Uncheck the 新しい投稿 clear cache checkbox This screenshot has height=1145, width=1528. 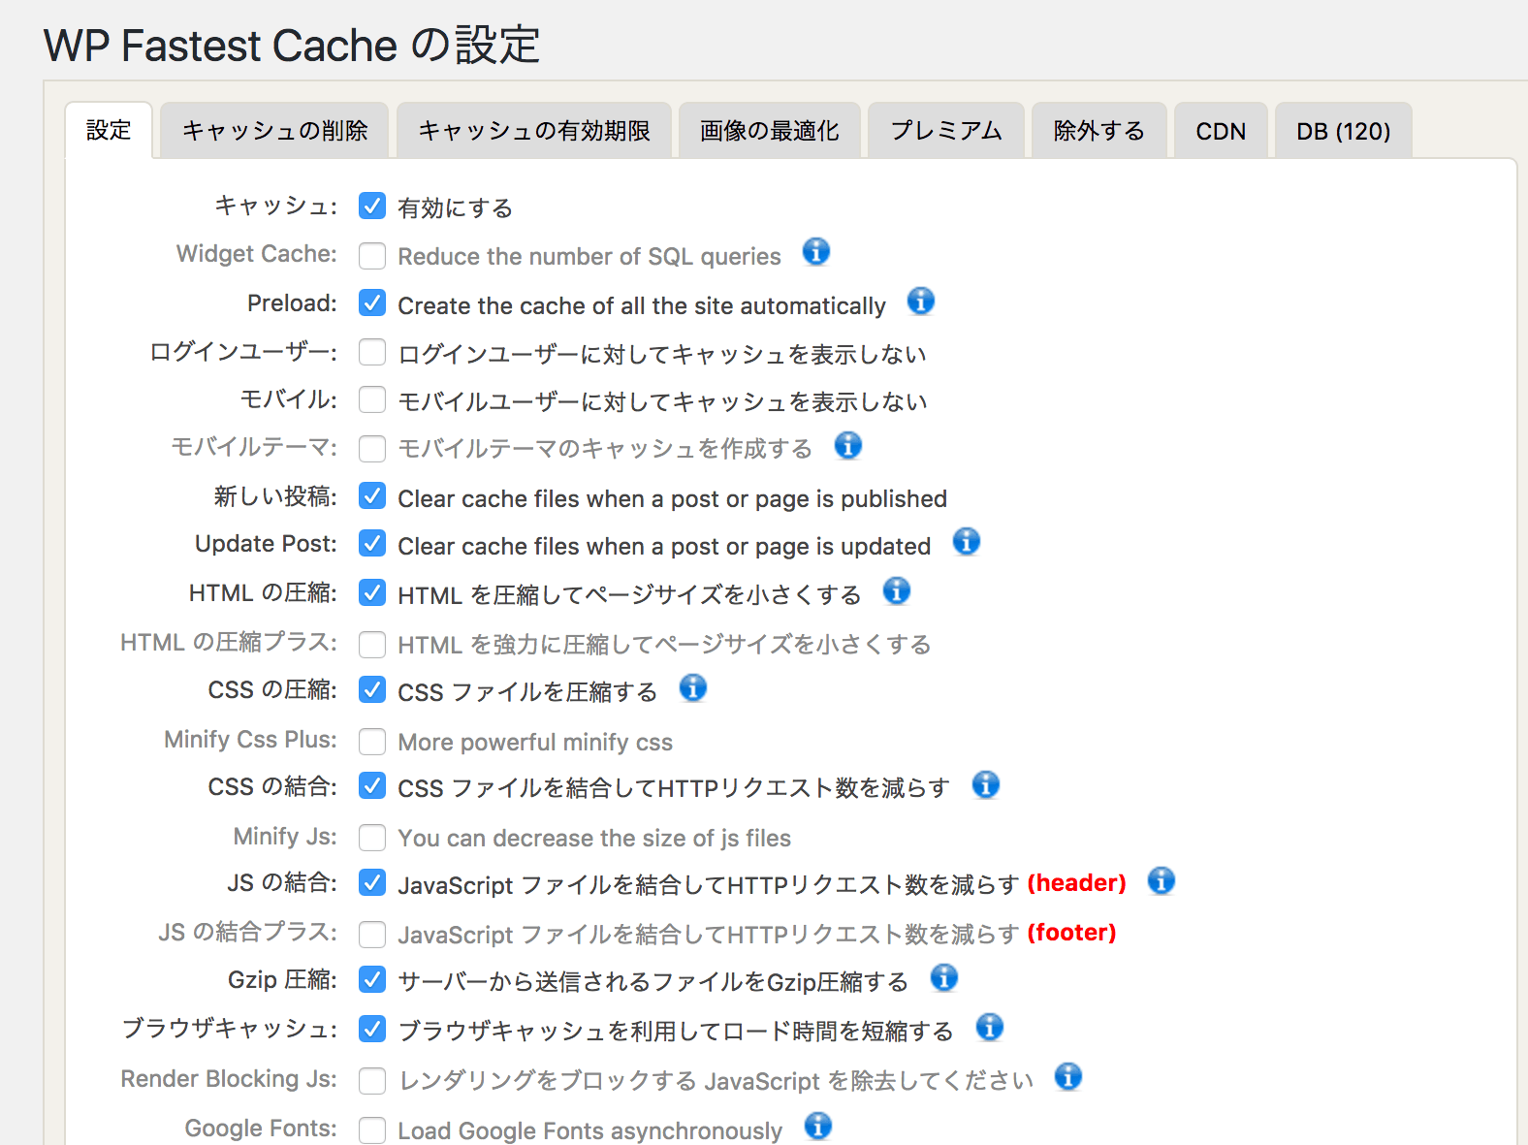point(372,496)
